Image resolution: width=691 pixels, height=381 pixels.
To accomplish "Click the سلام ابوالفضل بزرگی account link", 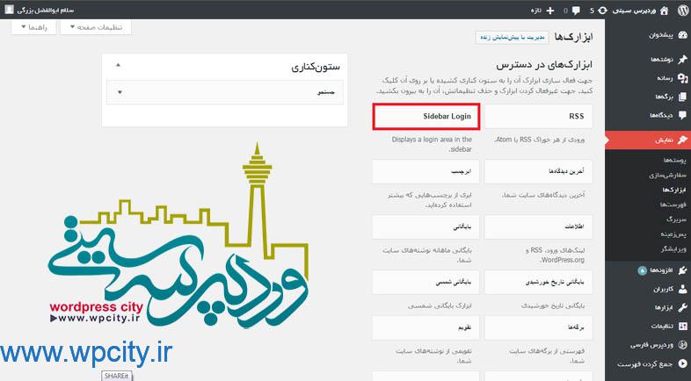I will coord(46,10).
